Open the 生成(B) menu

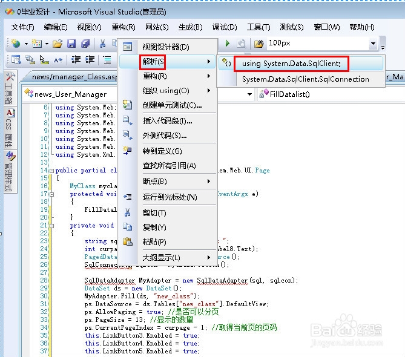pyautogui.click(x=190, y=27)
